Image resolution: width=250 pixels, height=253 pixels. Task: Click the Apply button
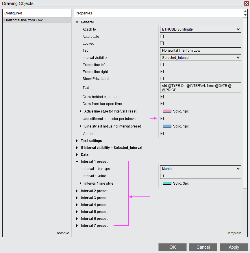[234, 247]
